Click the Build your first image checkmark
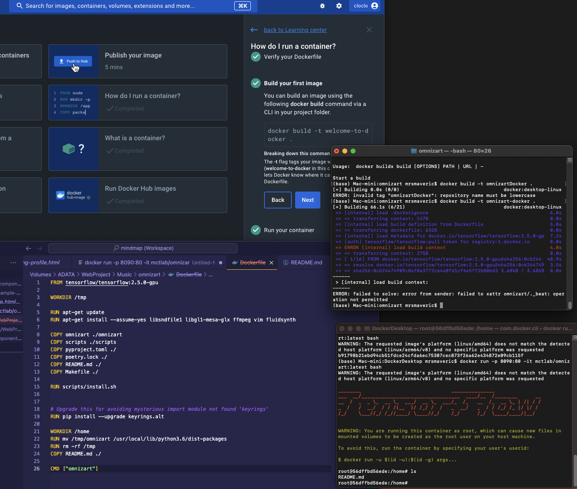Image resolution: width=577 pixels, height=489 pixels. tap(256, 83)
